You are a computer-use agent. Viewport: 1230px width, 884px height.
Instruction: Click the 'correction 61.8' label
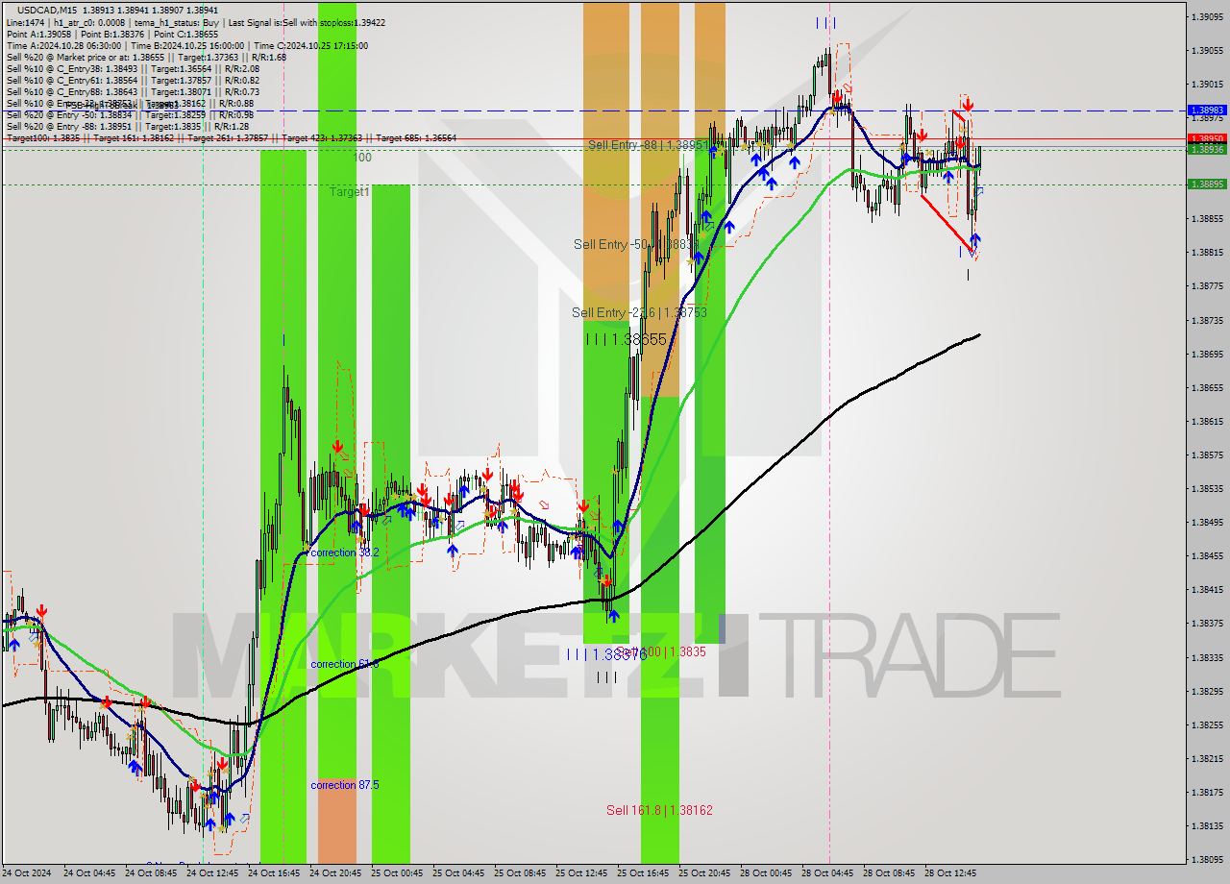[x=344, y=664]
